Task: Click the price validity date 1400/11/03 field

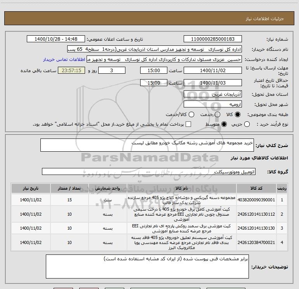Action: [213, 83]
